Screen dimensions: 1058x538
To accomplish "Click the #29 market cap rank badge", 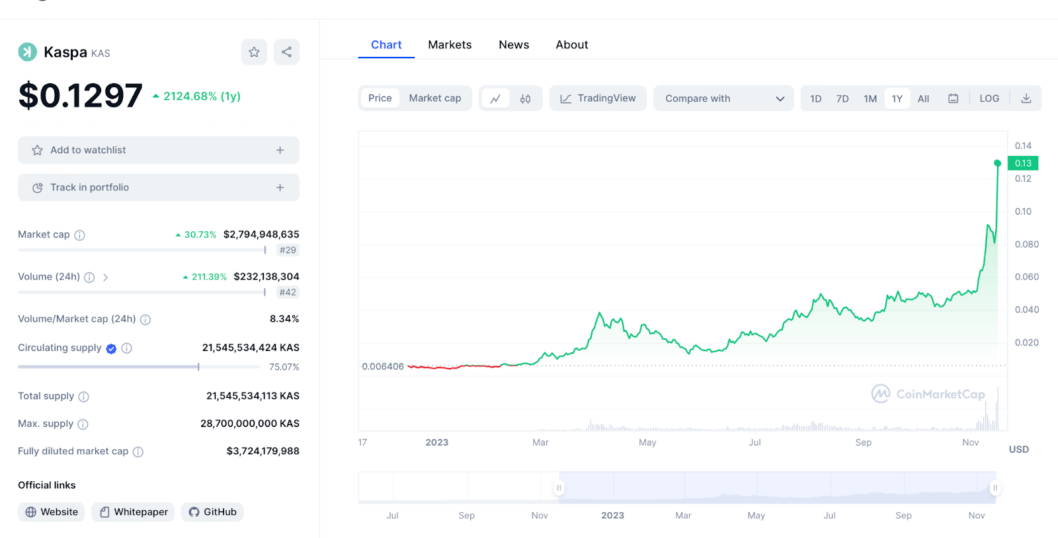I will point(288,250).
